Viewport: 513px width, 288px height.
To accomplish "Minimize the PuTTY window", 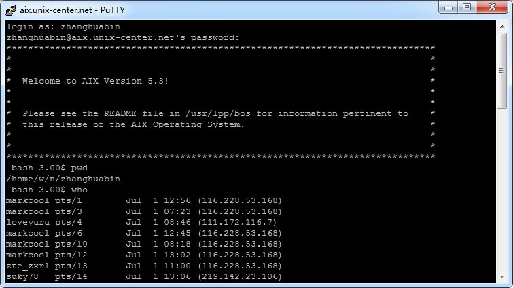I will click(x=447, y=8).
